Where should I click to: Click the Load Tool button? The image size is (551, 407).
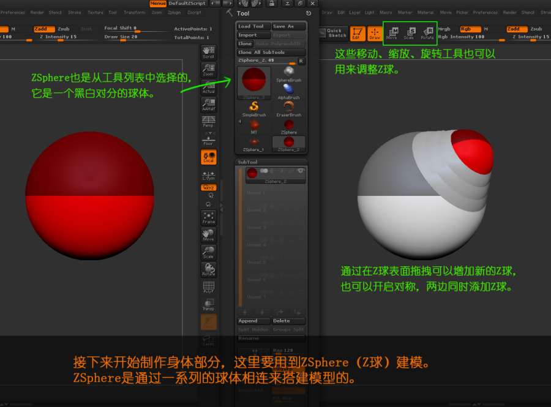point(253,26)
